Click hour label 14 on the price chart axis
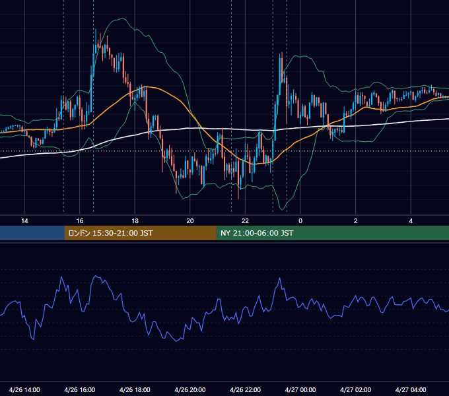This screenshot has width=449, height=396. coord(24,221)
